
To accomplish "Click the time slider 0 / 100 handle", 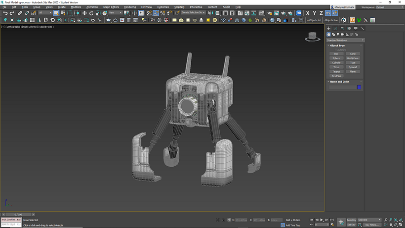I will (x=18, y=215).
